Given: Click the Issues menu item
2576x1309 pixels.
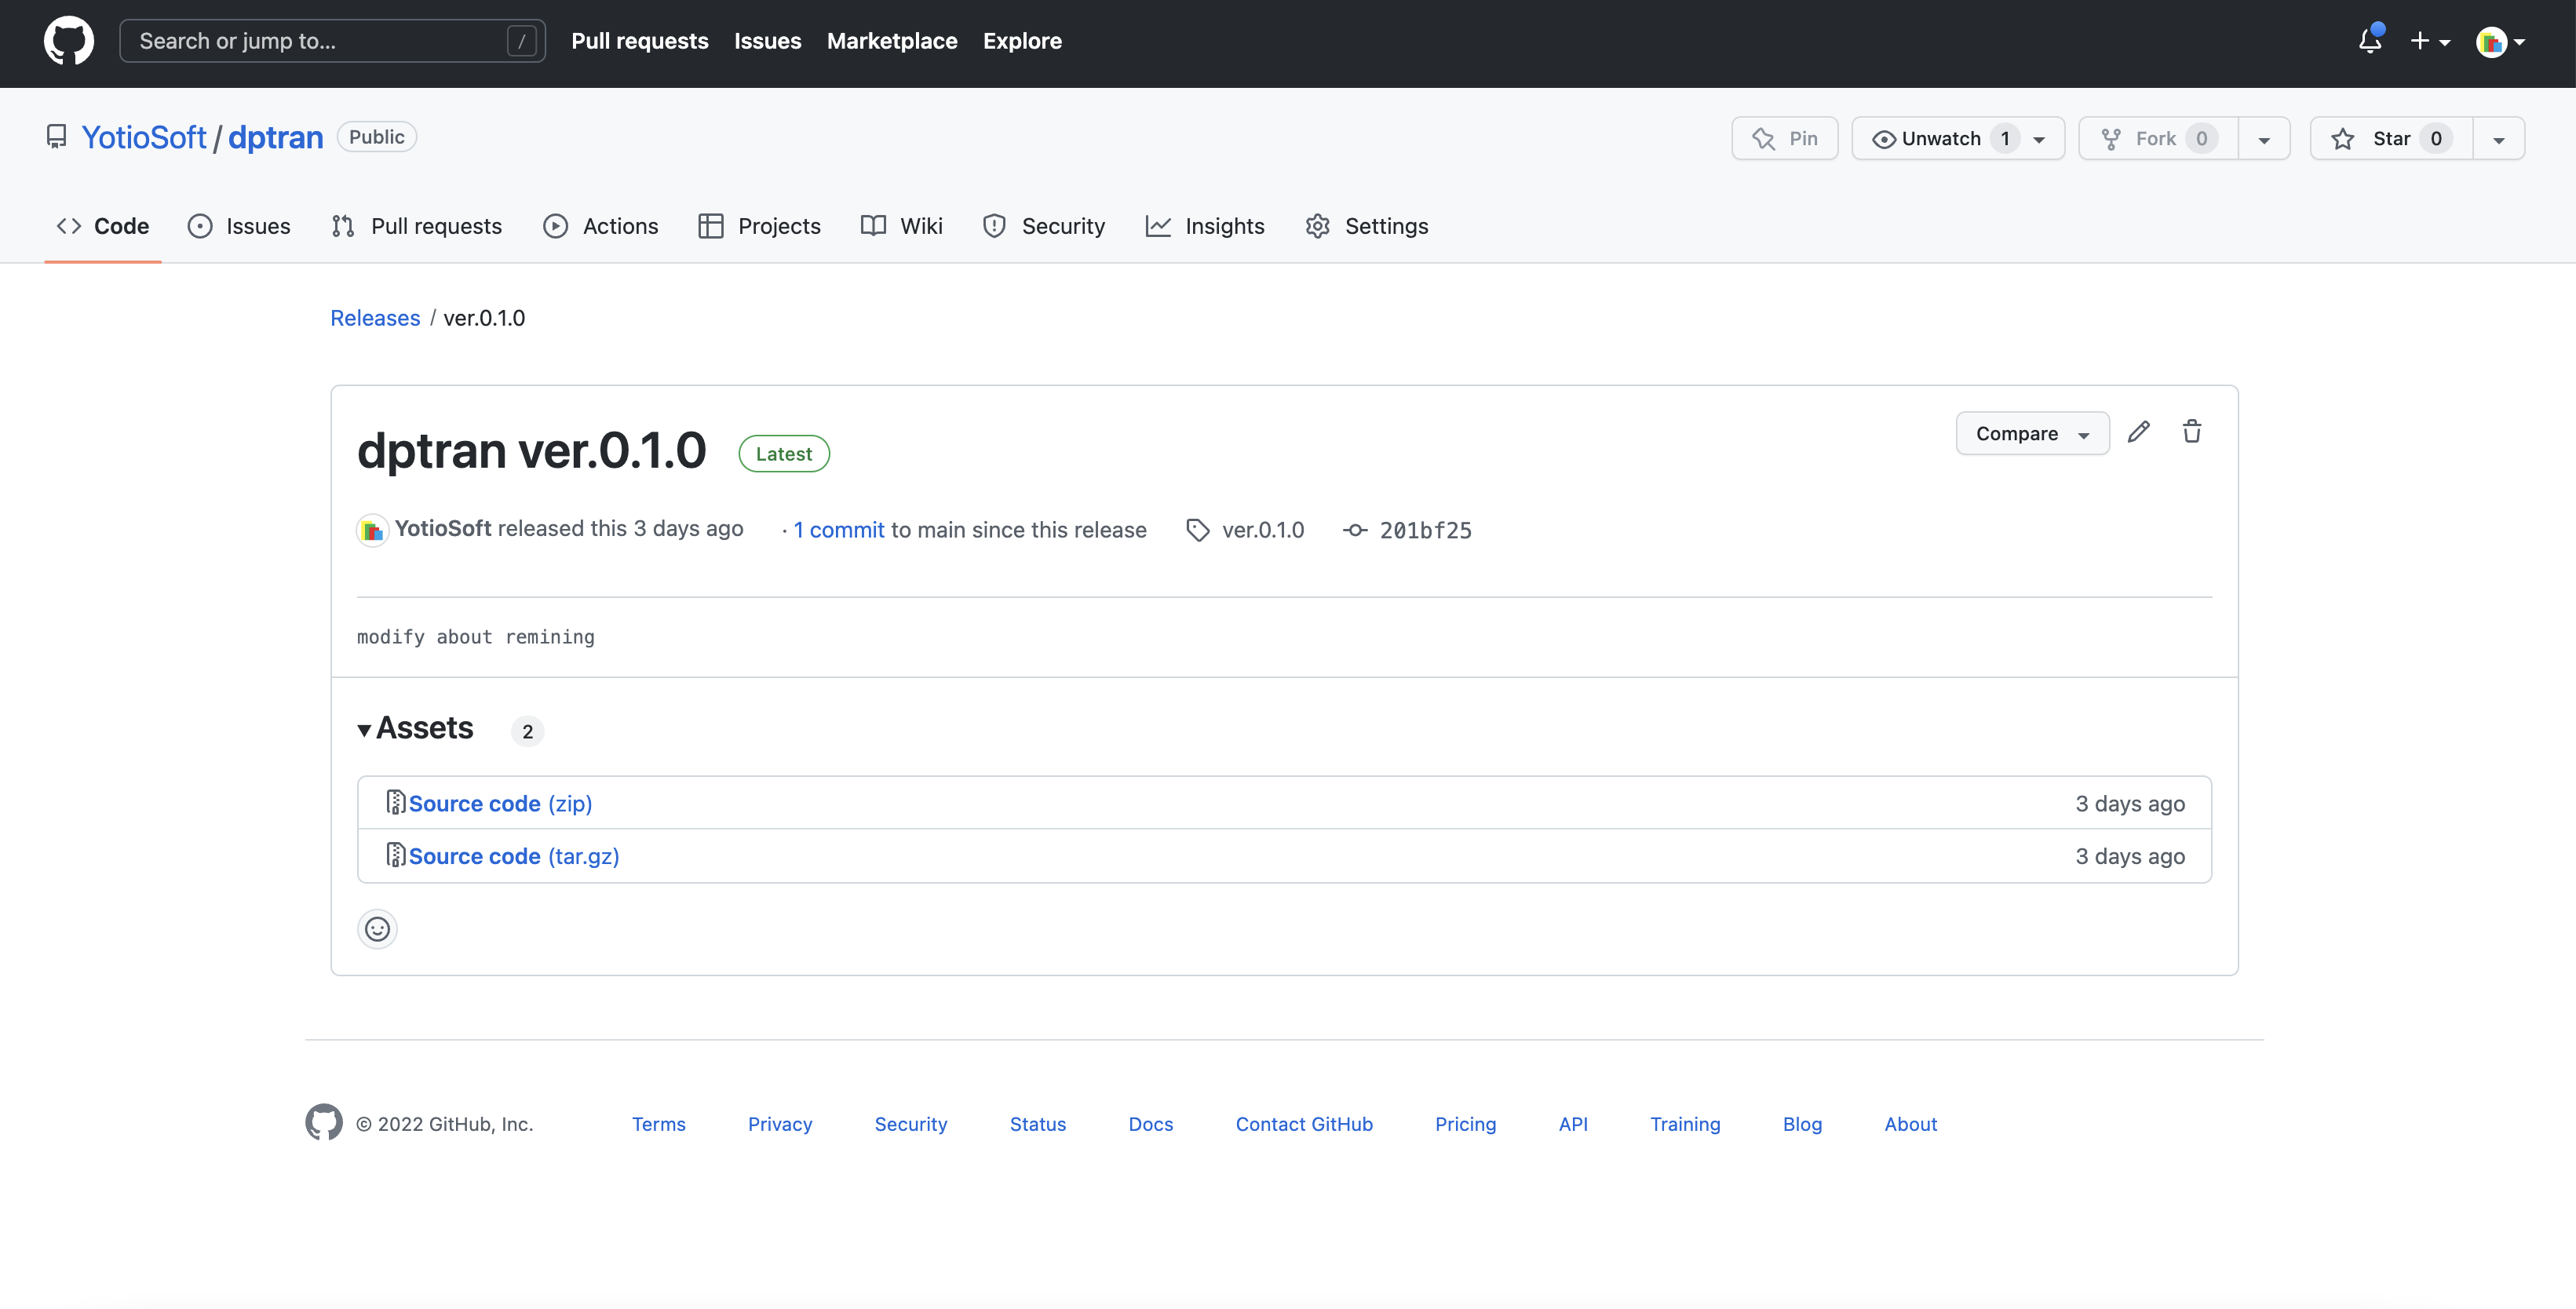Looking at the screenshot, I should pos(259,225).
